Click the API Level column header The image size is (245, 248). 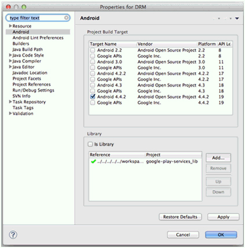tap(225, 44)
